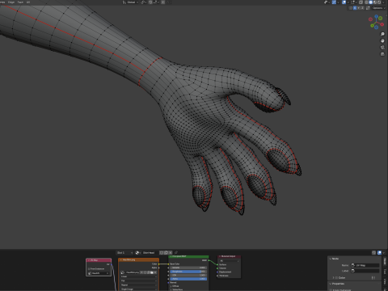Toggle Y mirror axis button
This screenshot has width=388, height=291.
pos(358,8)
